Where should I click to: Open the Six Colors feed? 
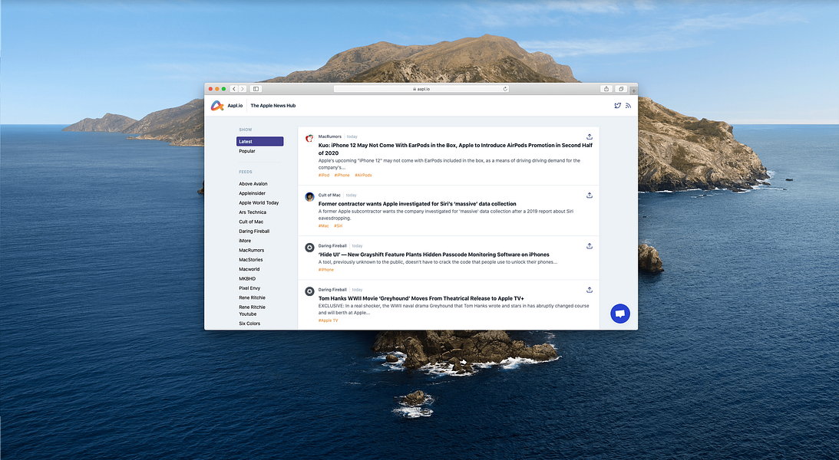pos(249,324)
